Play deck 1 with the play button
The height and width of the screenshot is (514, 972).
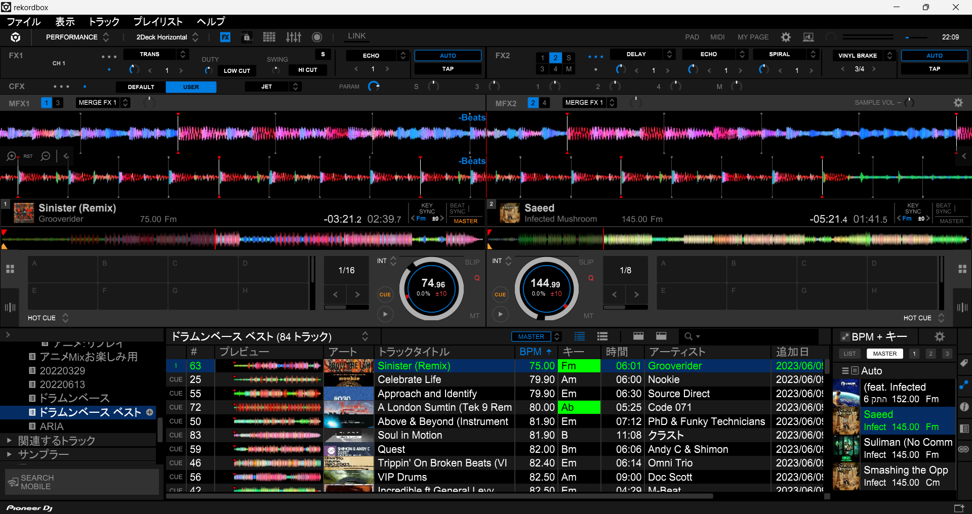[385, 314]
